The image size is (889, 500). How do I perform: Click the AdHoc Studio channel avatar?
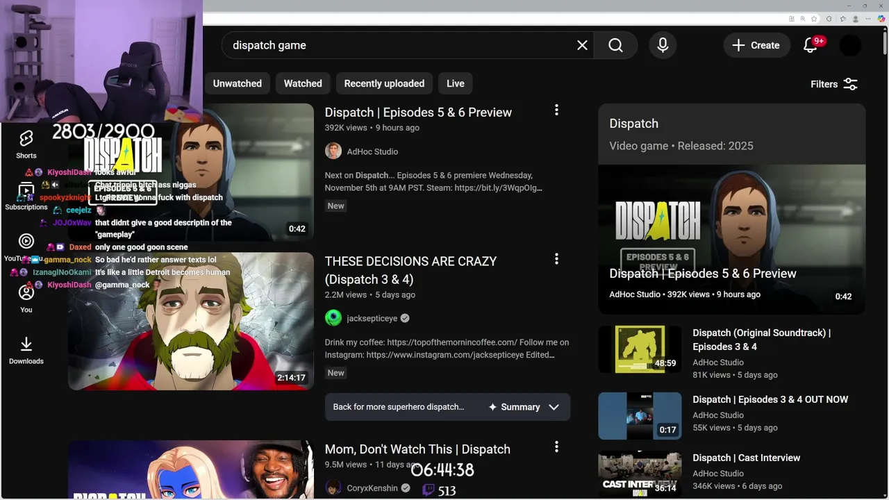tap(333, 151)
